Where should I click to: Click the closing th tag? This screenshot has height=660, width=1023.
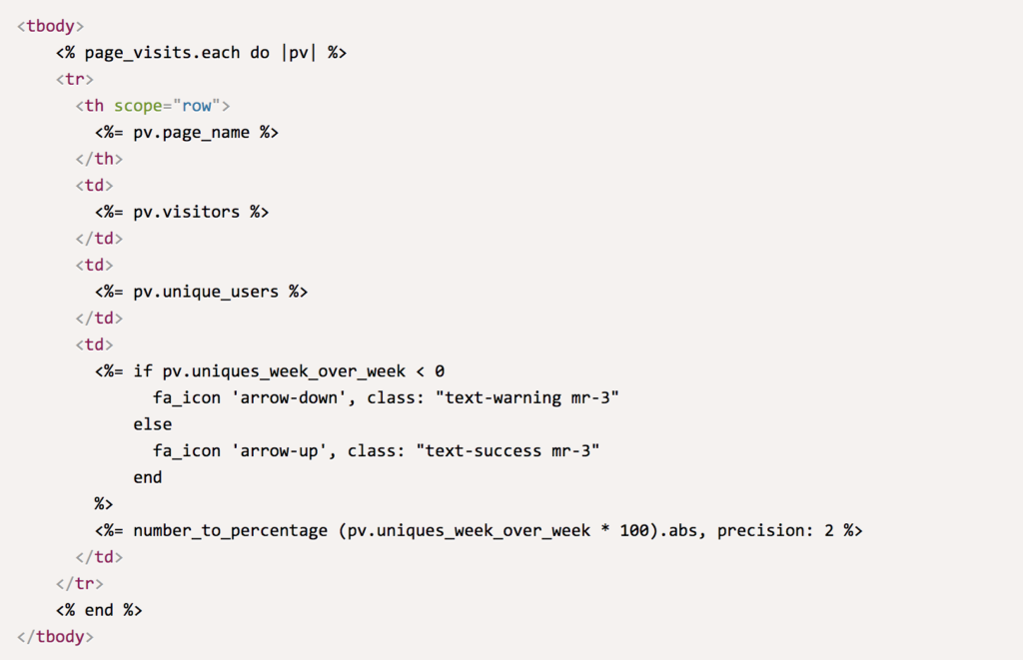click(99, 159)
